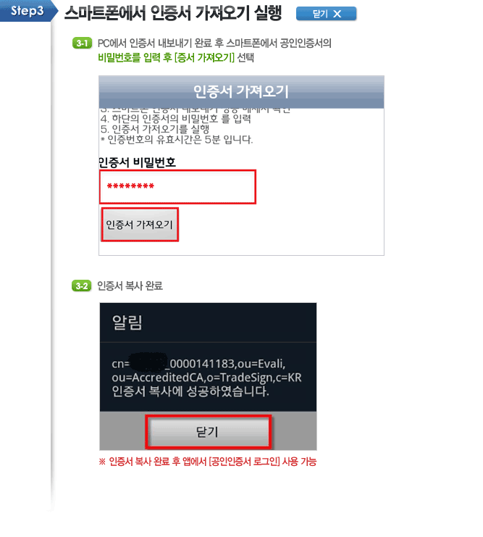Click the certificate password input field

click(177, 187)
